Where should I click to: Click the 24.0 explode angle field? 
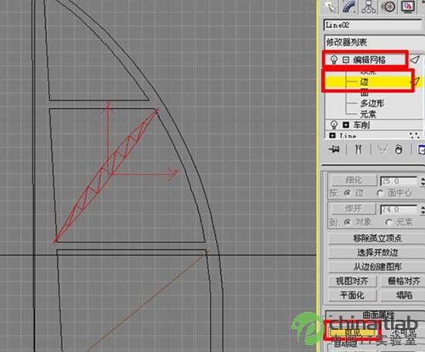(399, 209)
